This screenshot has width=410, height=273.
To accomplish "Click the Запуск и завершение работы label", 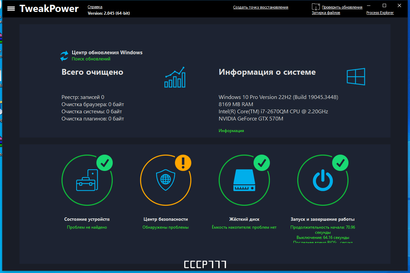I will (323, 219).
